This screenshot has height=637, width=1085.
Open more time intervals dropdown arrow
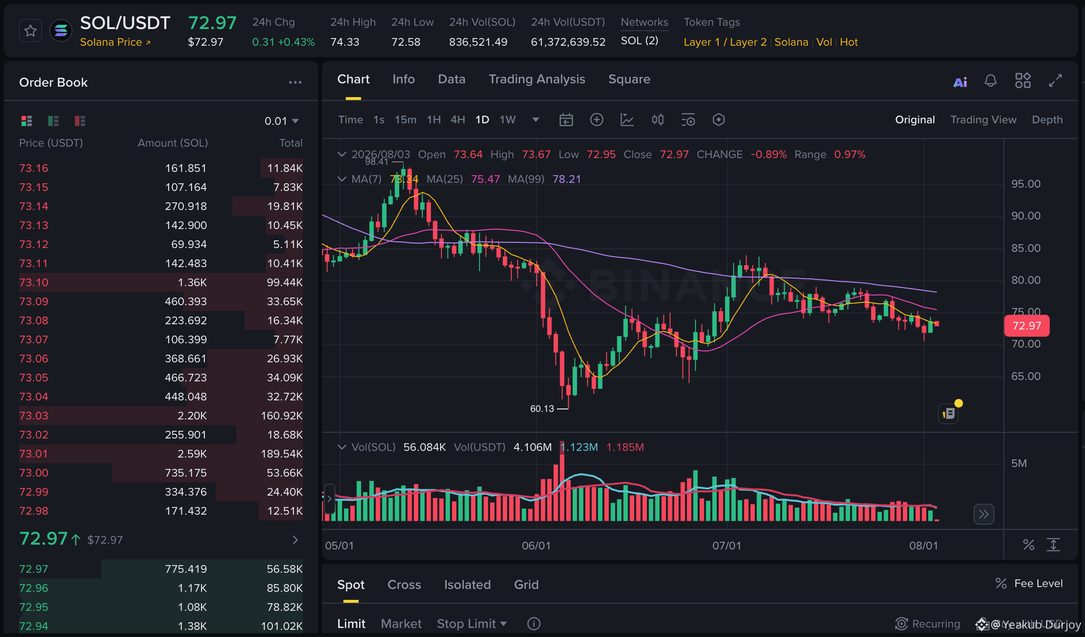[x=536, y=119]
